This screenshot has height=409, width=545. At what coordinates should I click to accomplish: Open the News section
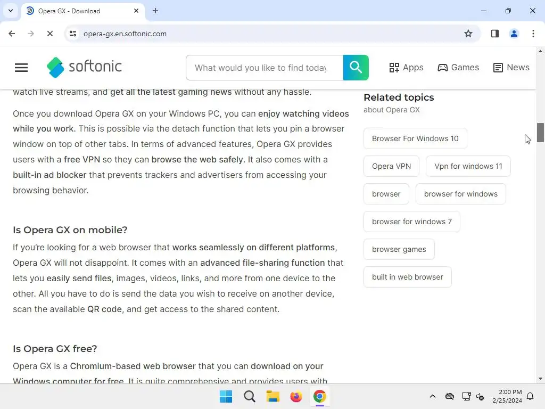pos(511,68)
